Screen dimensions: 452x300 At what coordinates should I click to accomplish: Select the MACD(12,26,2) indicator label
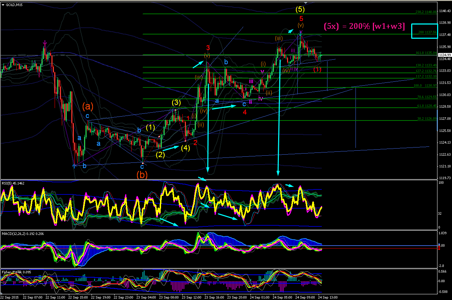tap(22, 234)
